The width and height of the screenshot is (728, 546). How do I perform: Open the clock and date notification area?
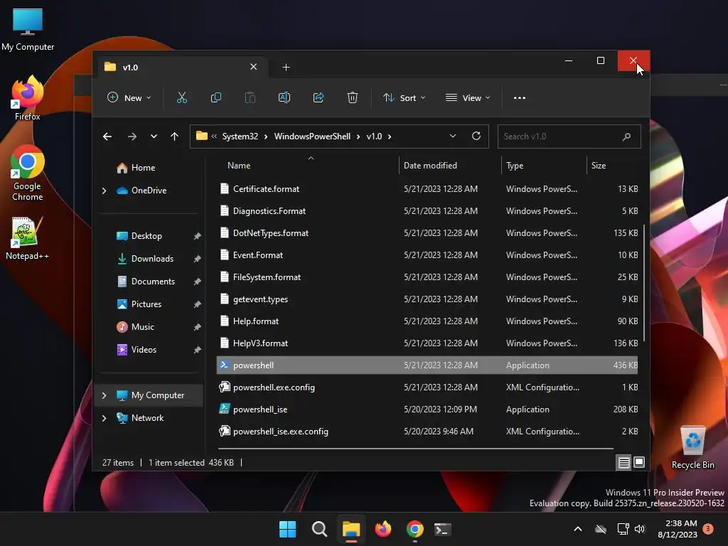tap(678, 529)
